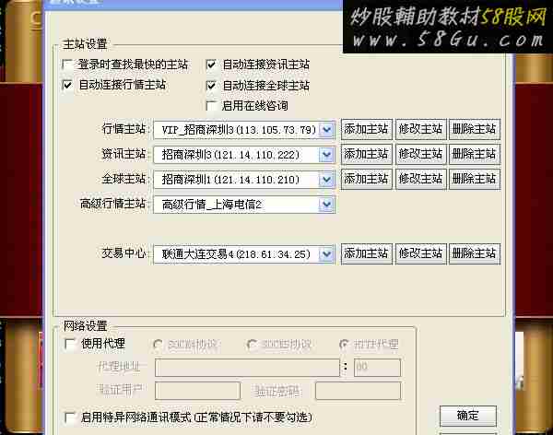The image size is (553, 435).
Task: Click 删除主站 in the 全球主站 row
Action: (x=475, y=179)
